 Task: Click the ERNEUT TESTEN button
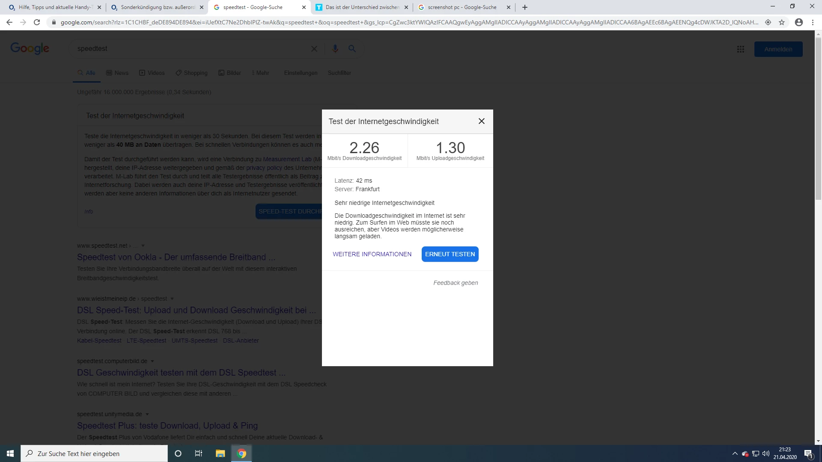pos(450,254)
